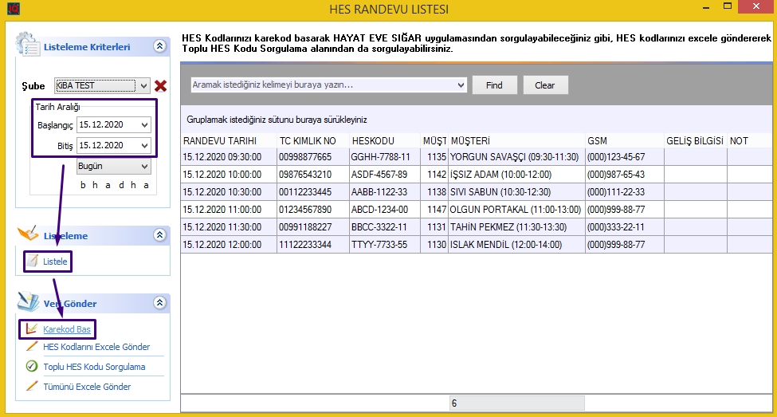Screen dimensions: 777x417
Task: Open the Bitiş date picker dropdown
Action: (x=144, y=146)
